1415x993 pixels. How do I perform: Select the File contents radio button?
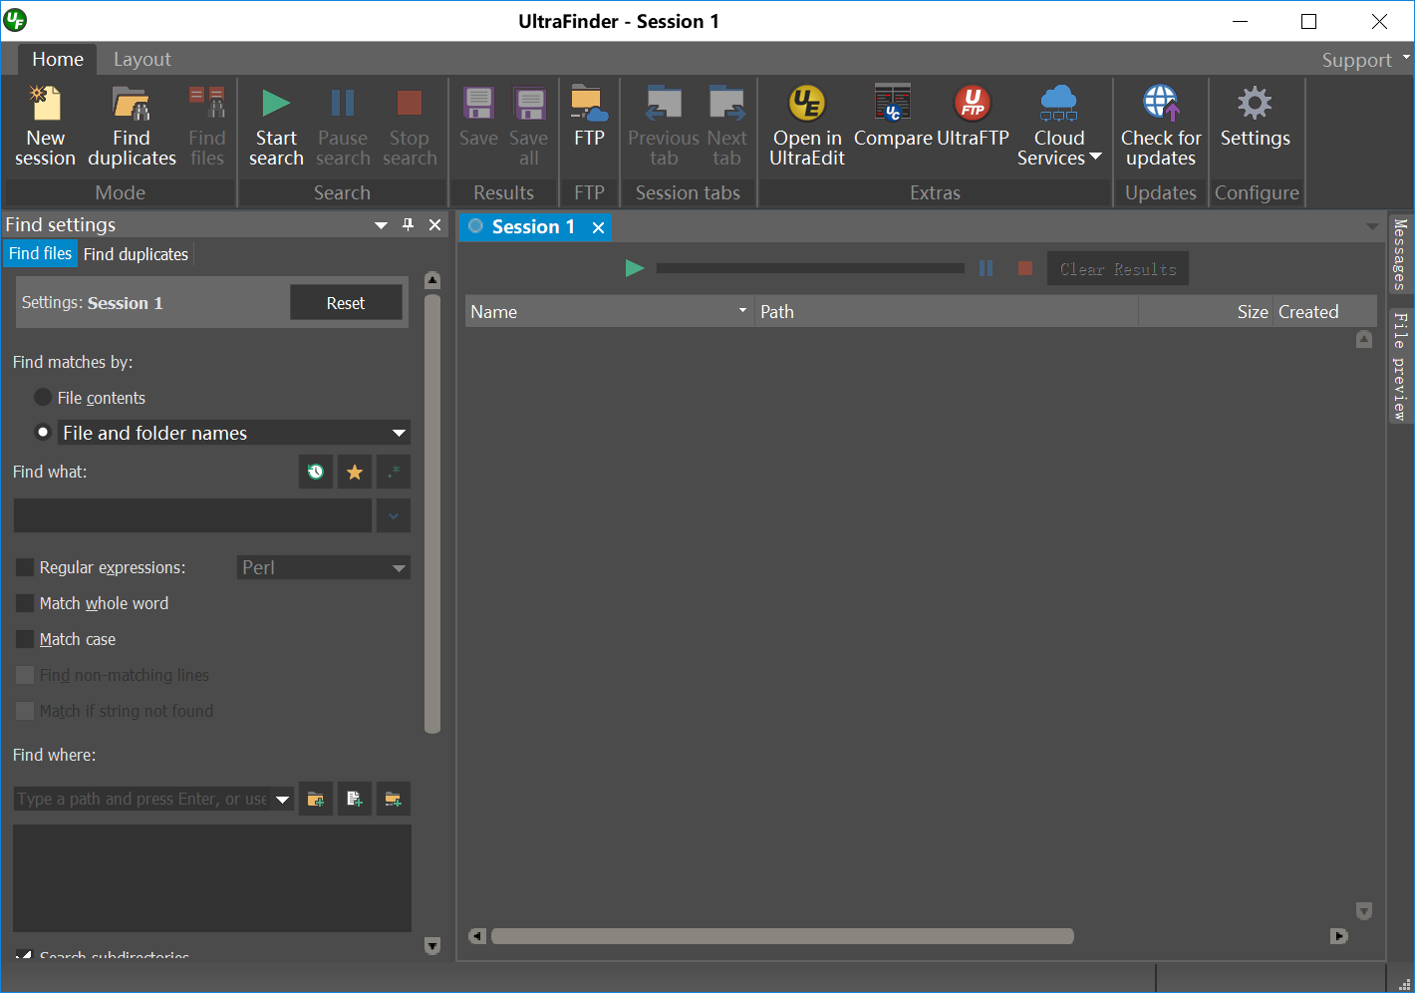43,397
